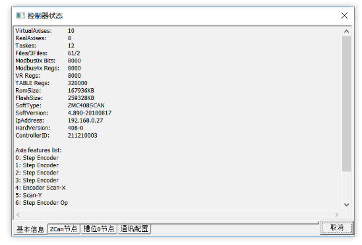Click the 4: Encoder Scan-X row
Viewport: 362px width, 245px height.
pyautogui.click(x=40, y=188)
